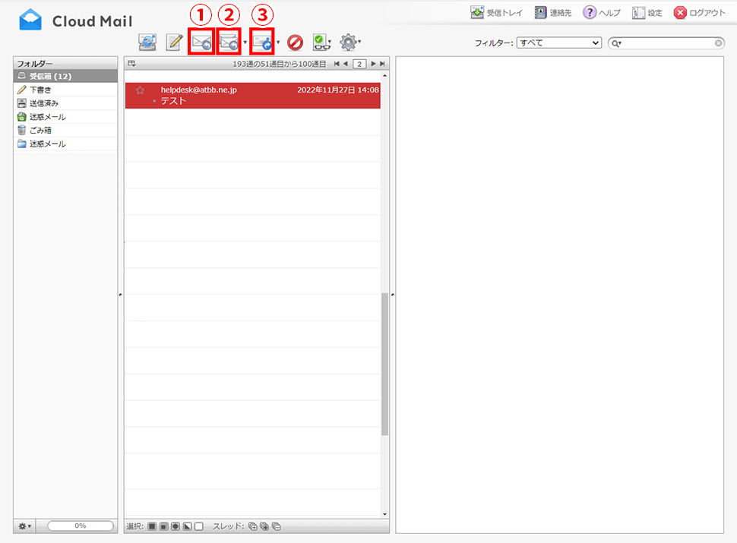Viewport: 737px width, 543px height.
Task: Clear selection with the empty box
Action: coord(198,526)
